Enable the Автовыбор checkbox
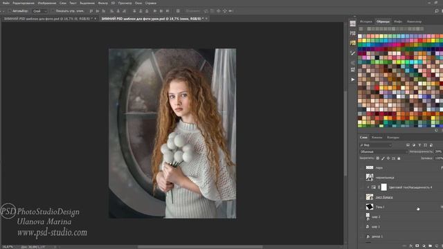The image size is (443, 249). click(x=9, y=11)
